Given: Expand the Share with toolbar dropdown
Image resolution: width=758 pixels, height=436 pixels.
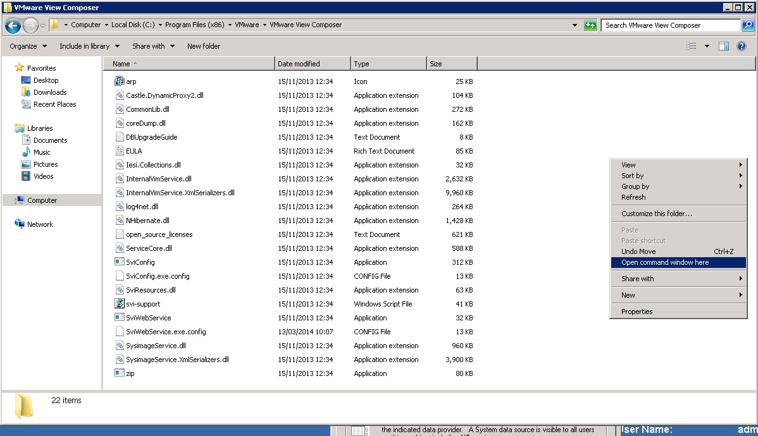Looking at the screenshot, I should pos(153,46).
